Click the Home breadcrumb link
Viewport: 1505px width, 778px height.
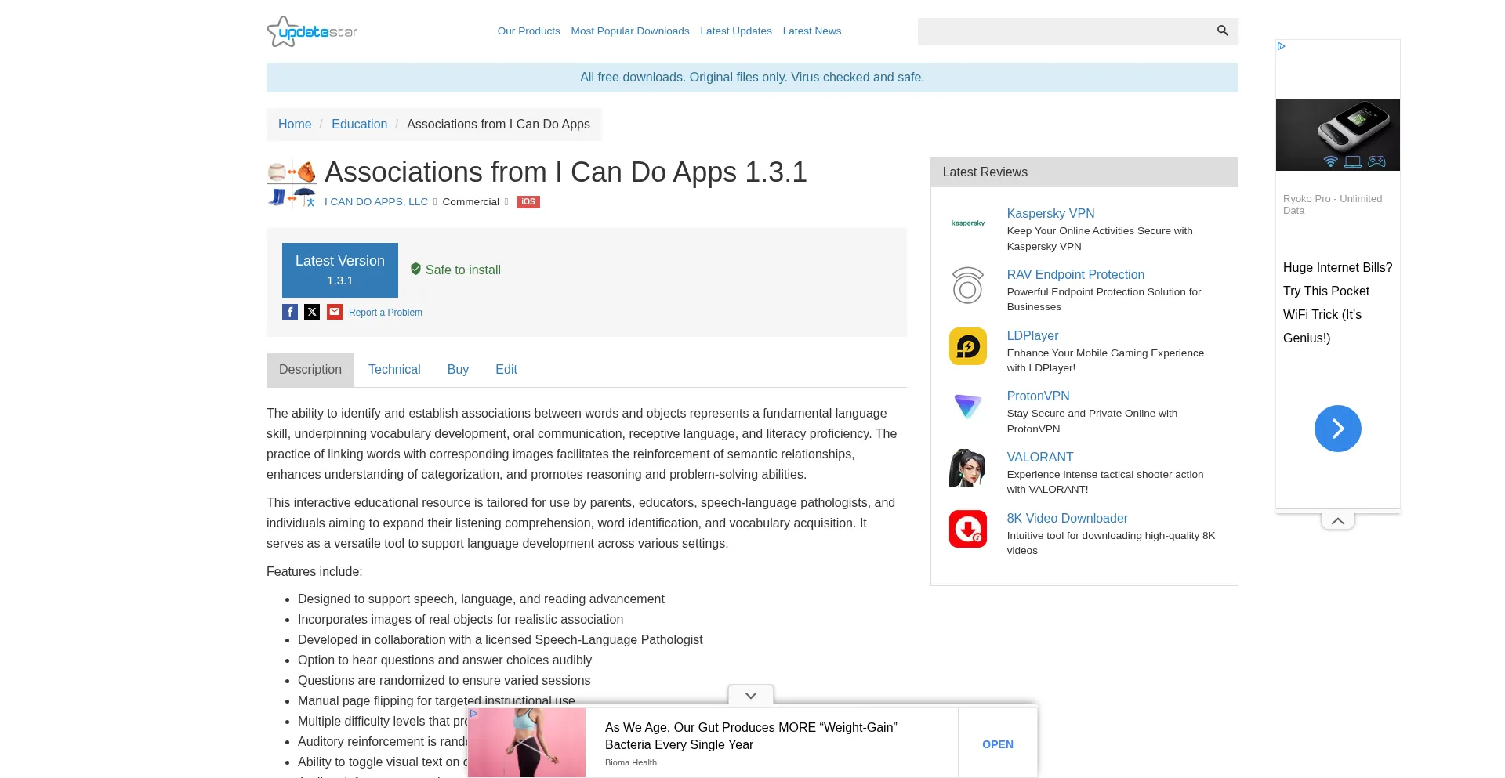click(x=295, y=124)
